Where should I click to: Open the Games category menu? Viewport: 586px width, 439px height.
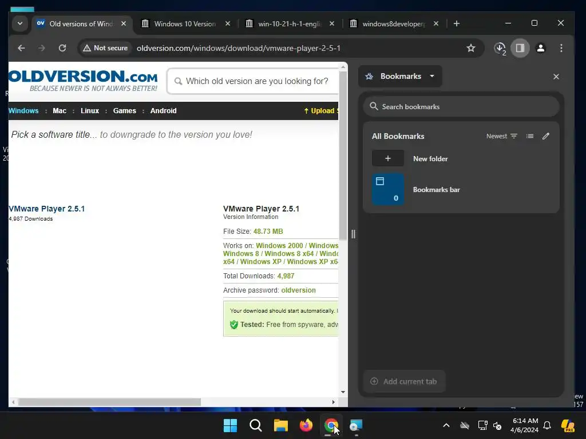124,111
